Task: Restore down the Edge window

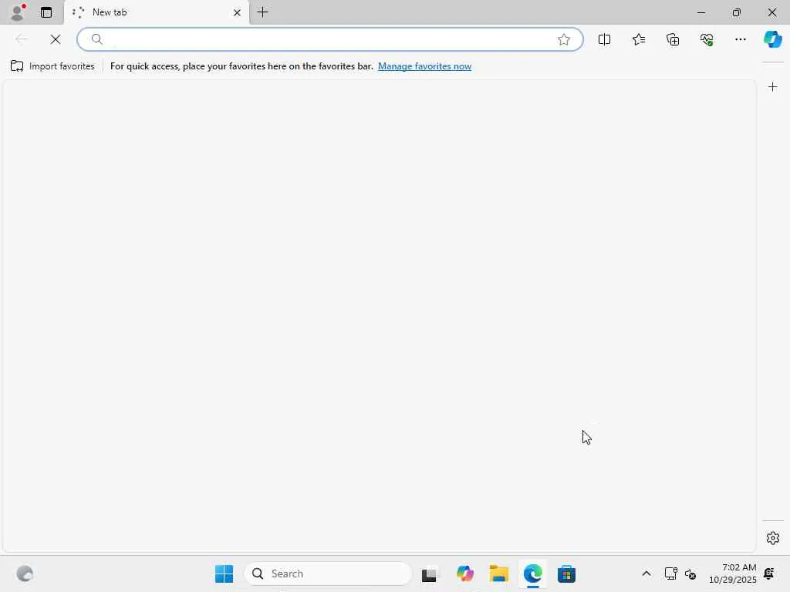Action: (x=737, y=12)
